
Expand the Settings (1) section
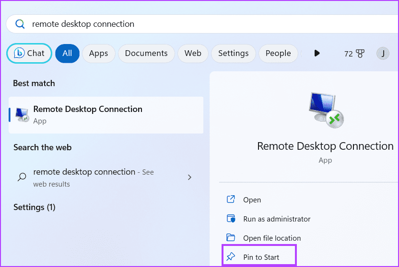coord(35,207)
